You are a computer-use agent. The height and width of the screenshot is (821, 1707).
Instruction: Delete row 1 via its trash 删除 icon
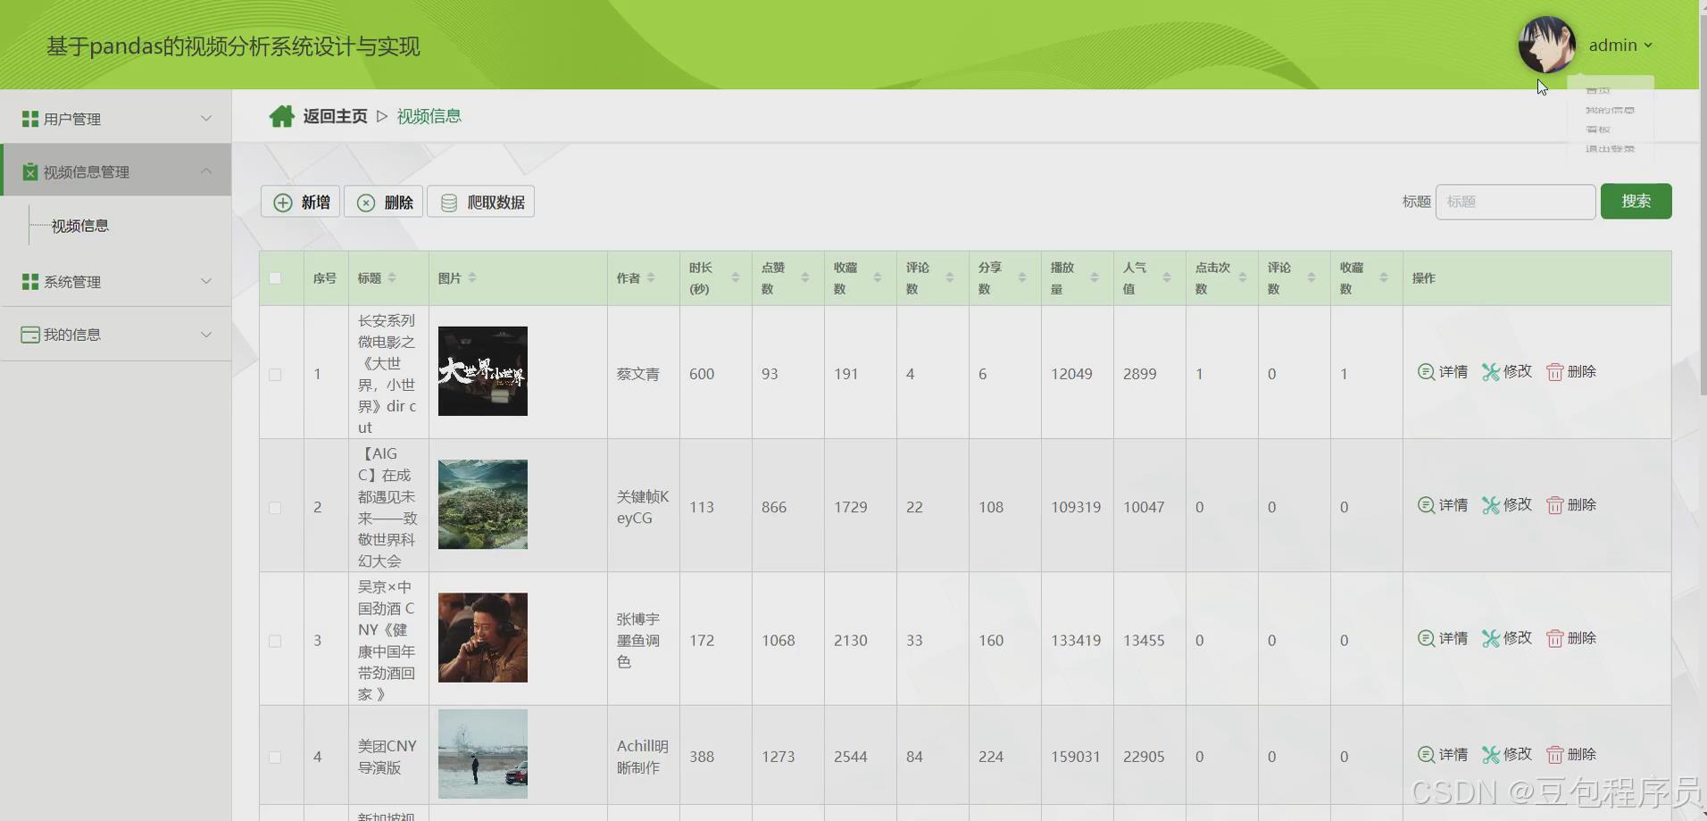1571,371
